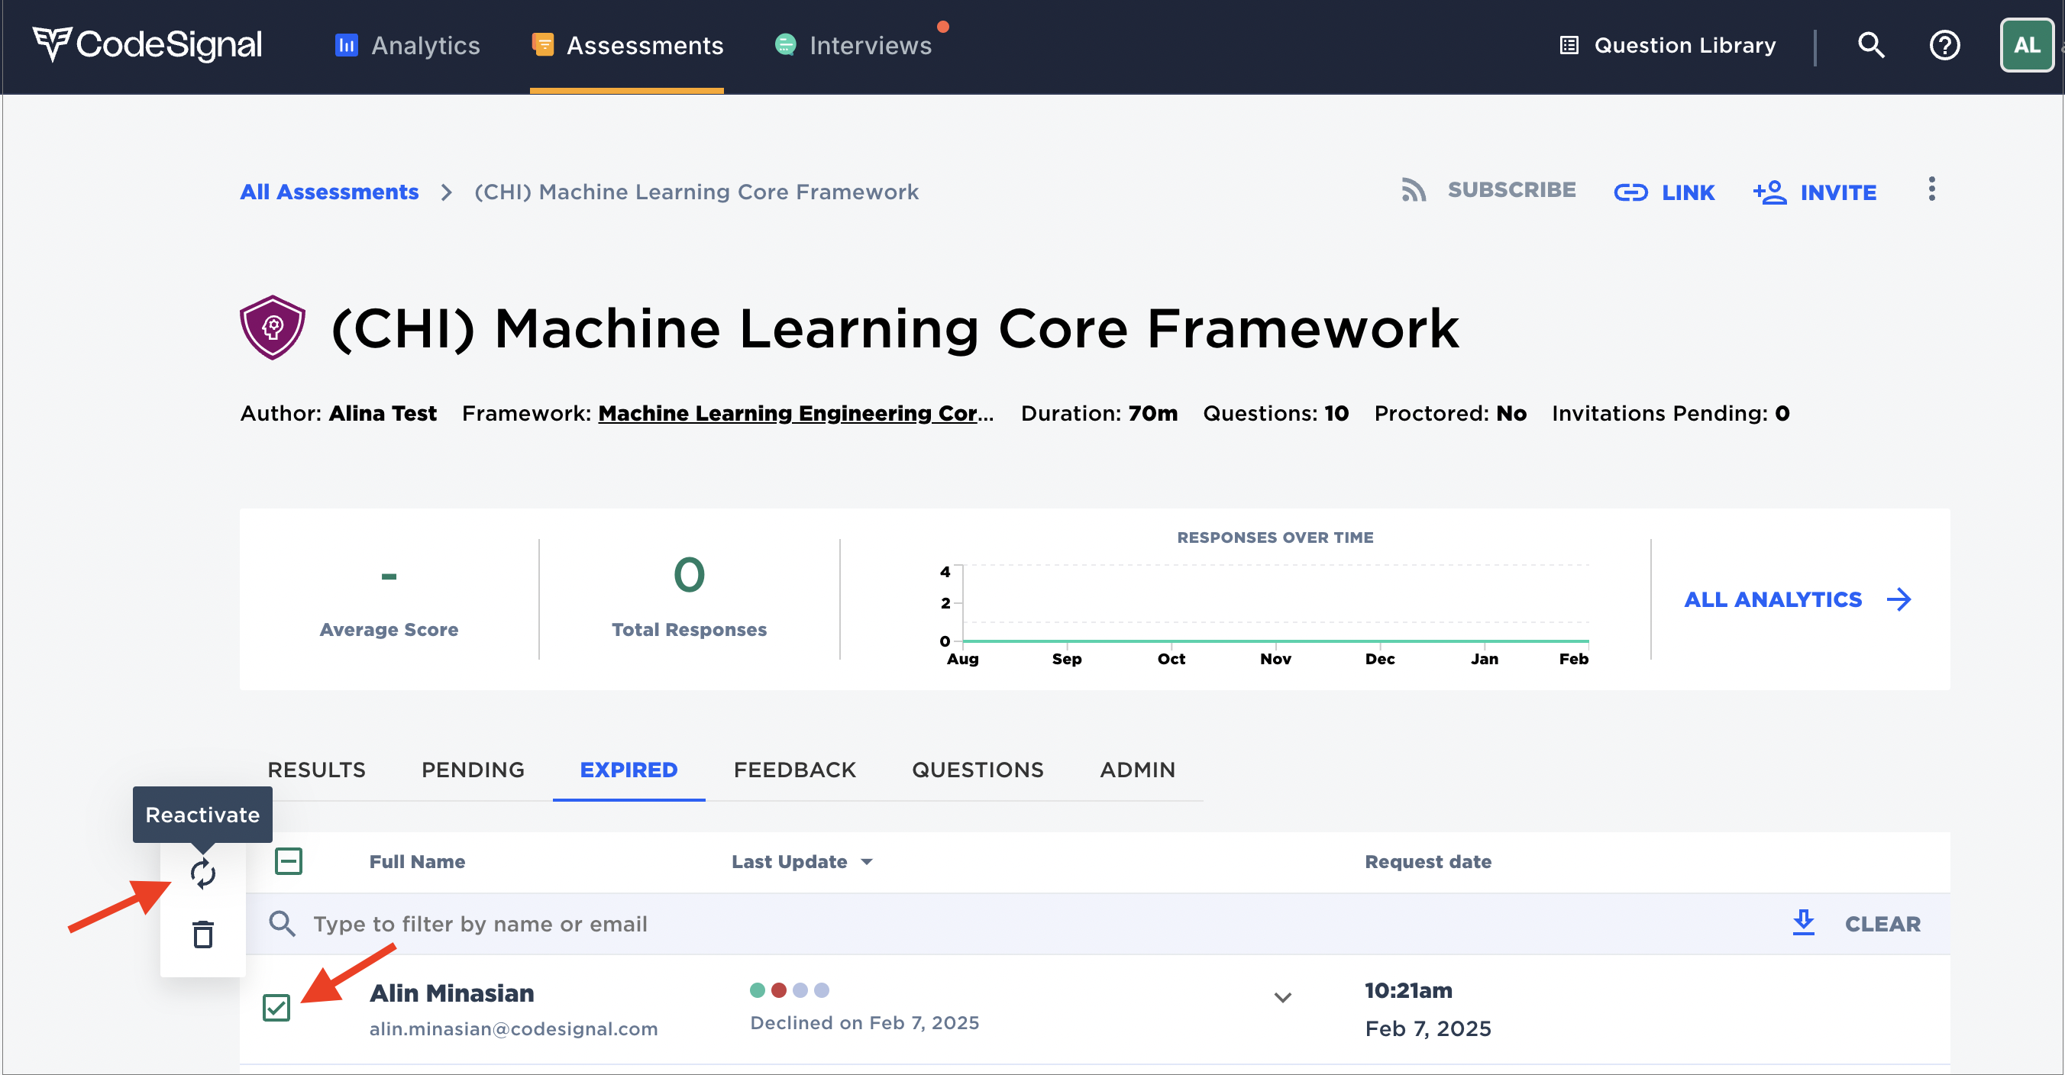Click the name Alin Minasian
Viewport: 2065px width, 1075px height.
(451, 993)
